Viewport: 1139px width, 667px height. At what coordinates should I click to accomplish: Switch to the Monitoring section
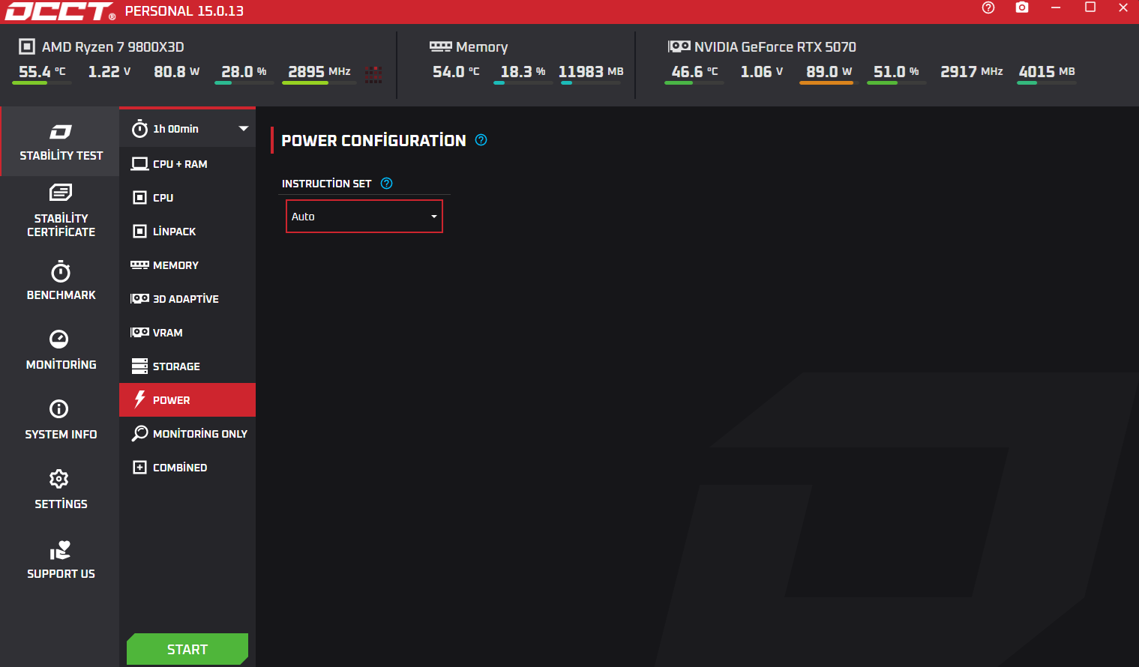[x=61, y=350]
